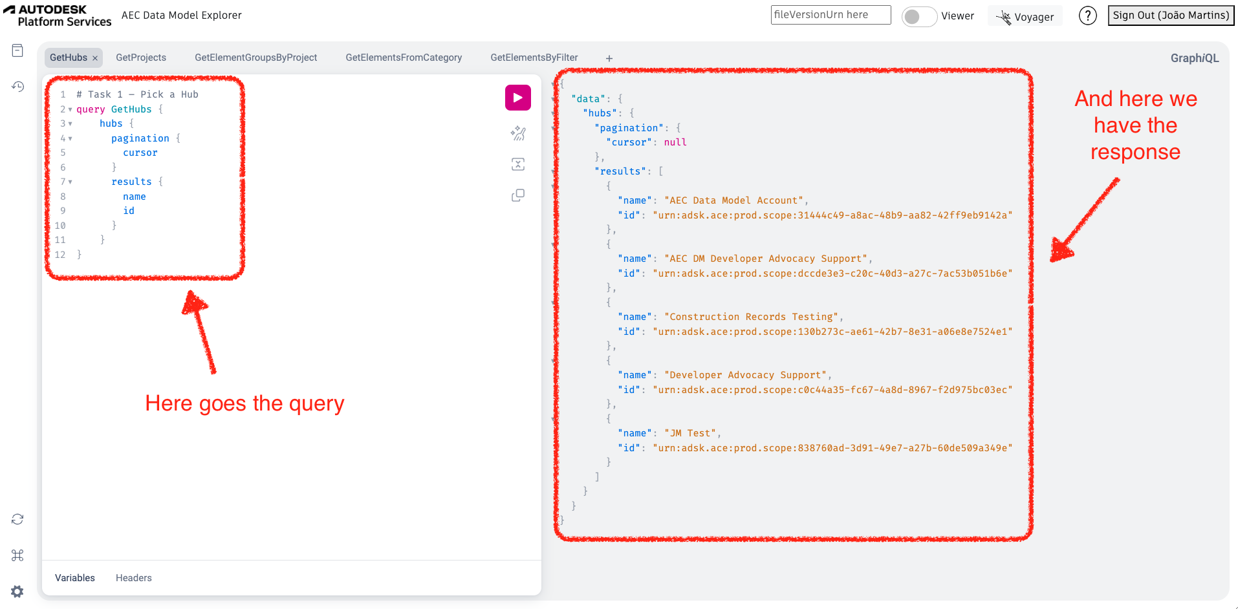Click "Developer Advocacy Support" name value in response
Image resolution: width=1238 pixels, height=609 pixels.
tap(745, 375)
